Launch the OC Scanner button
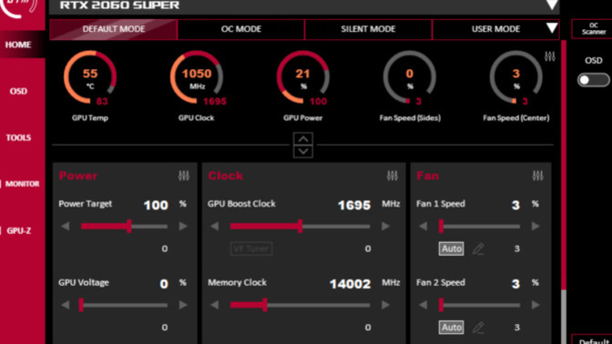612x344 pixels. click(593, 29)
